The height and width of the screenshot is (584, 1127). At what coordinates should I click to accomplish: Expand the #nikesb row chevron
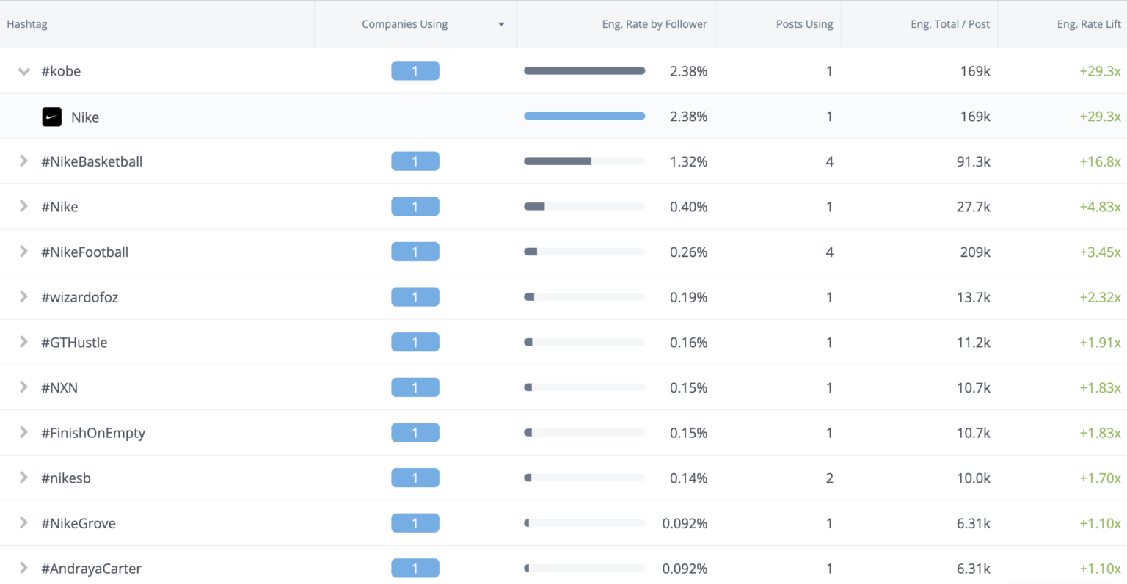[23, 478]
